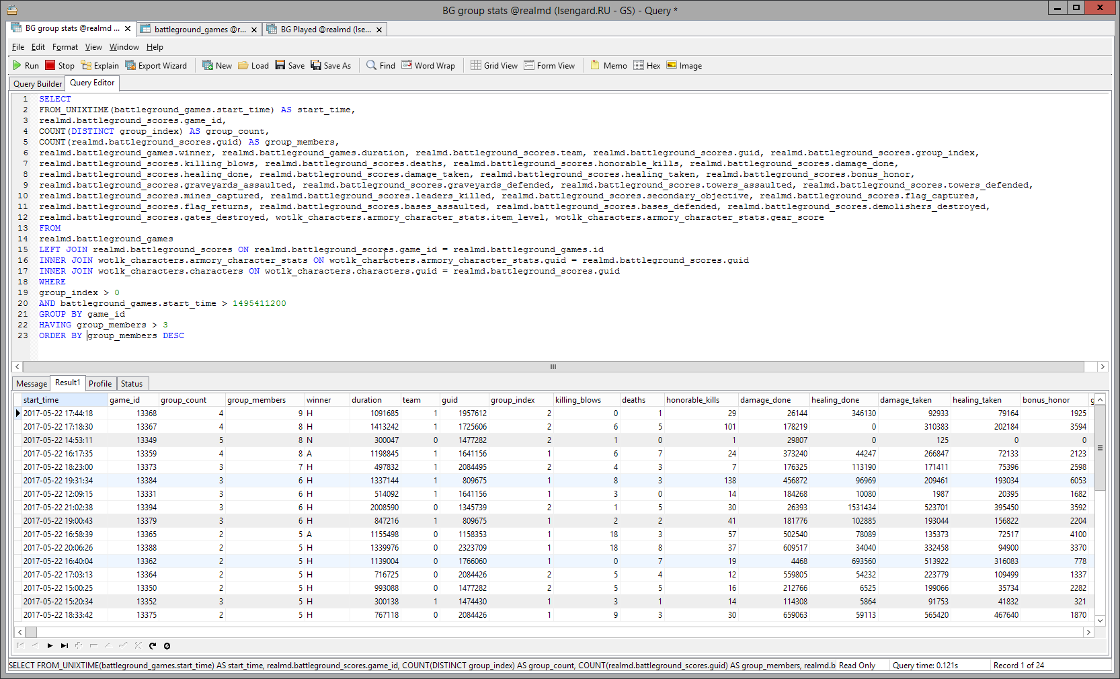
Task: Select the cell with guid 1957612
Action: [465, 413]
